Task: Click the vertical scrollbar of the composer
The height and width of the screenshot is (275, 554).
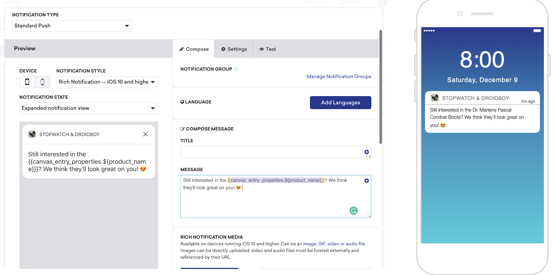Action: (x=381, y=87)
